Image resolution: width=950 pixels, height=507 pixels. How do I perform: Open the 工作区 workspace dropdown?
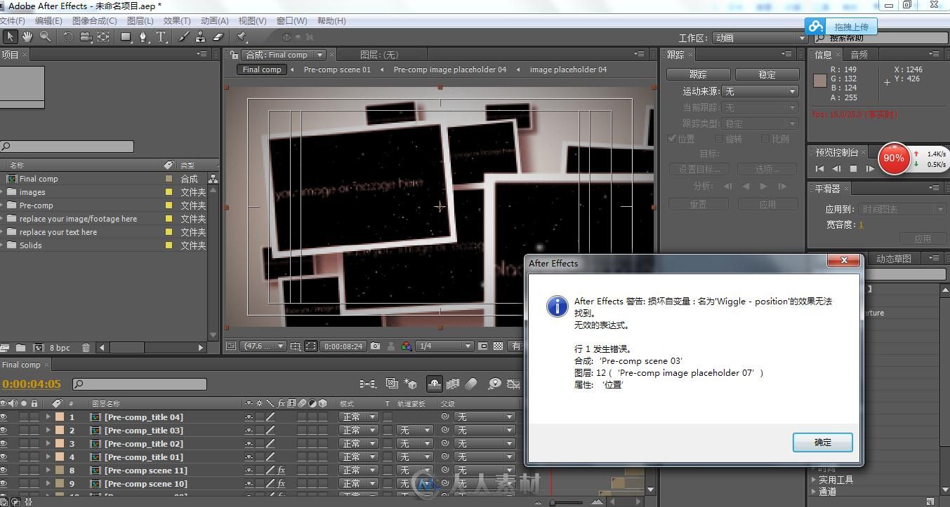coord(760,38)
